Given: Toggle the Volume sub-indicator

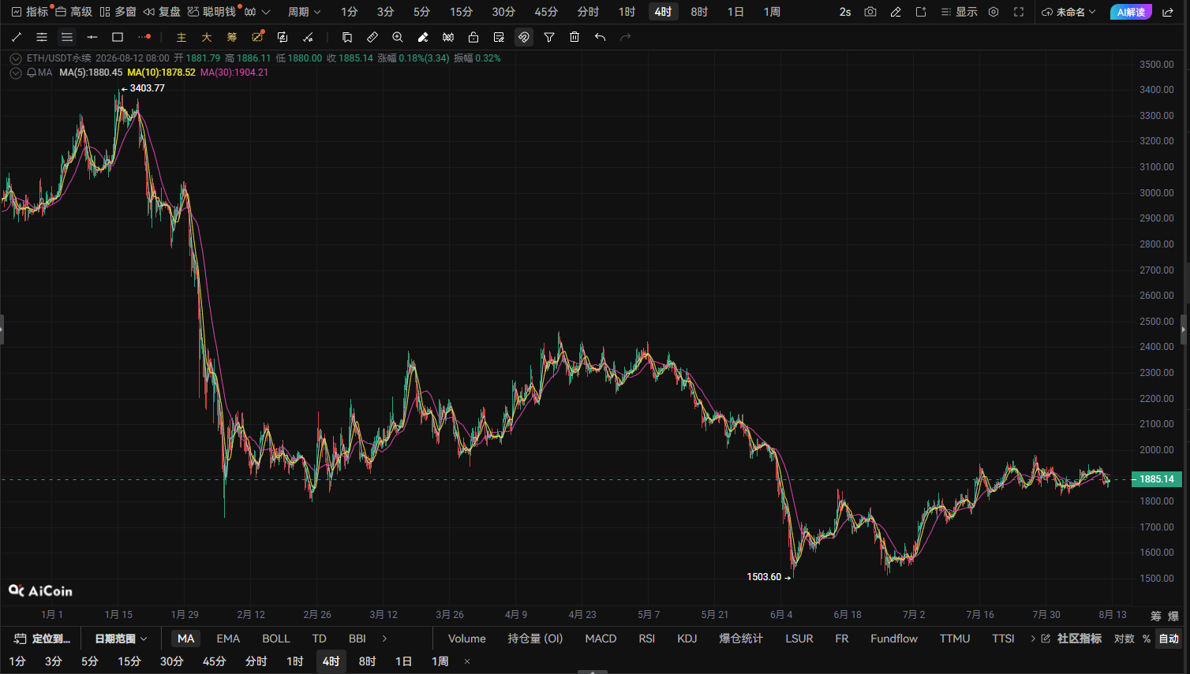Looking at the screenshot, I should point(467,639).
